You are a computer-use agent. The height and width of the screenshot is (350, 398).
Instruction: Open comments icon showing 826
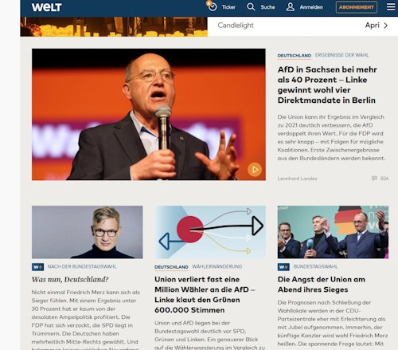(x=374, y=179)
